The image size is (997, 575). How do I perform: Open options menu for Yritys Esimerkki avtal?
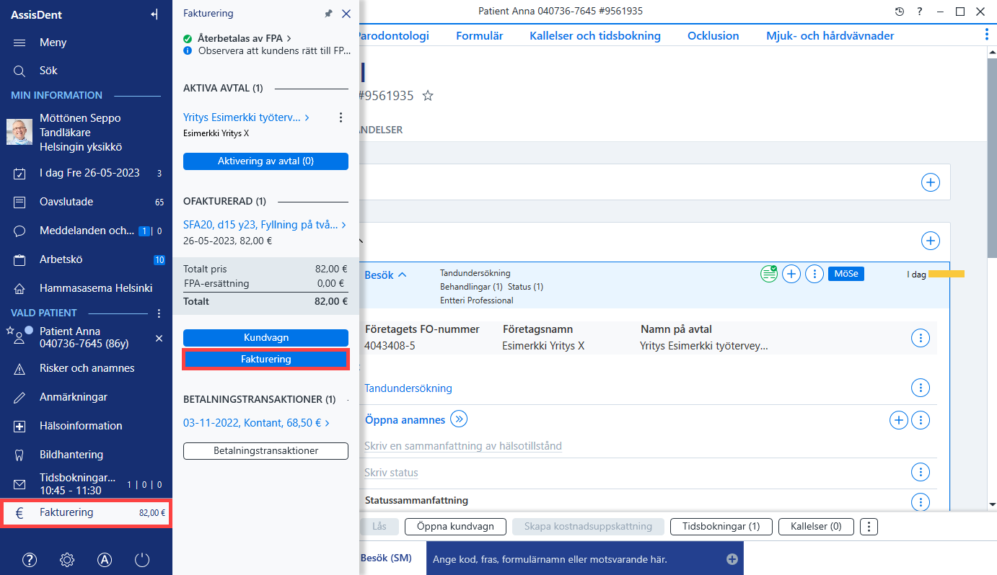point(341,117)
